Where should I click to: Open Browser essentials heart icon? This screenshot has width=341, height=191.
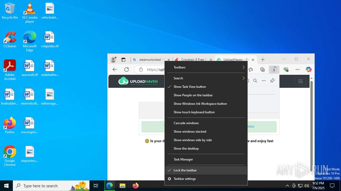point(286,70)
